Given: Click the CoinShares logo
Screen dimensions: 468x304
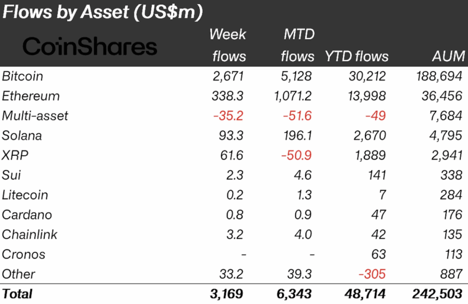Looking at the screenshot, I should (x=90, y=47).
